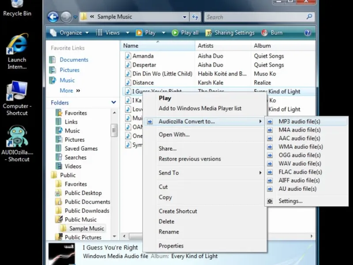This screenshot has width=353, height=265.
Task: Click the Burn toolbar button
Action: pos(272,33)
